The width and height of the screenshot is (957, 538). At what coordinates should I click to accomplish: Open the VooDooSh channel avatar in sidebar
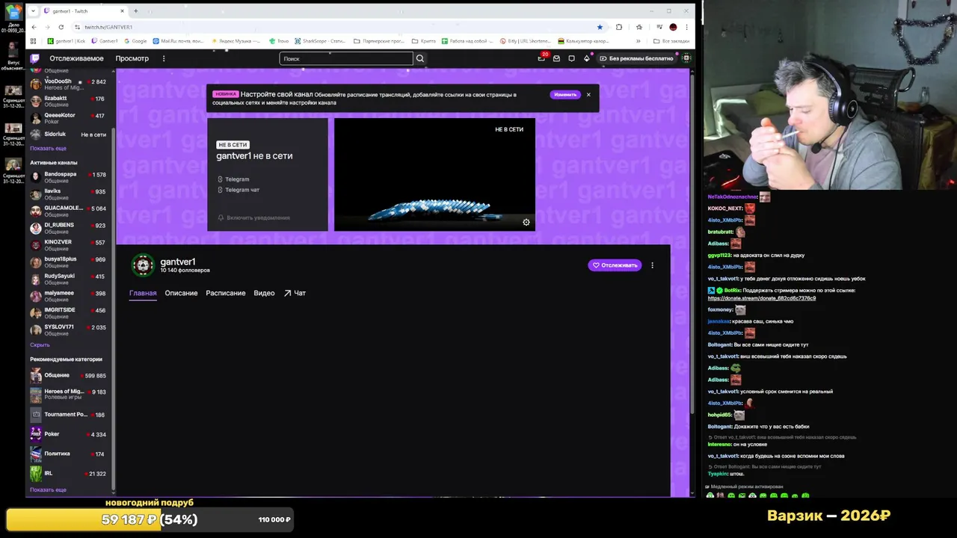(x=36, y=84)
